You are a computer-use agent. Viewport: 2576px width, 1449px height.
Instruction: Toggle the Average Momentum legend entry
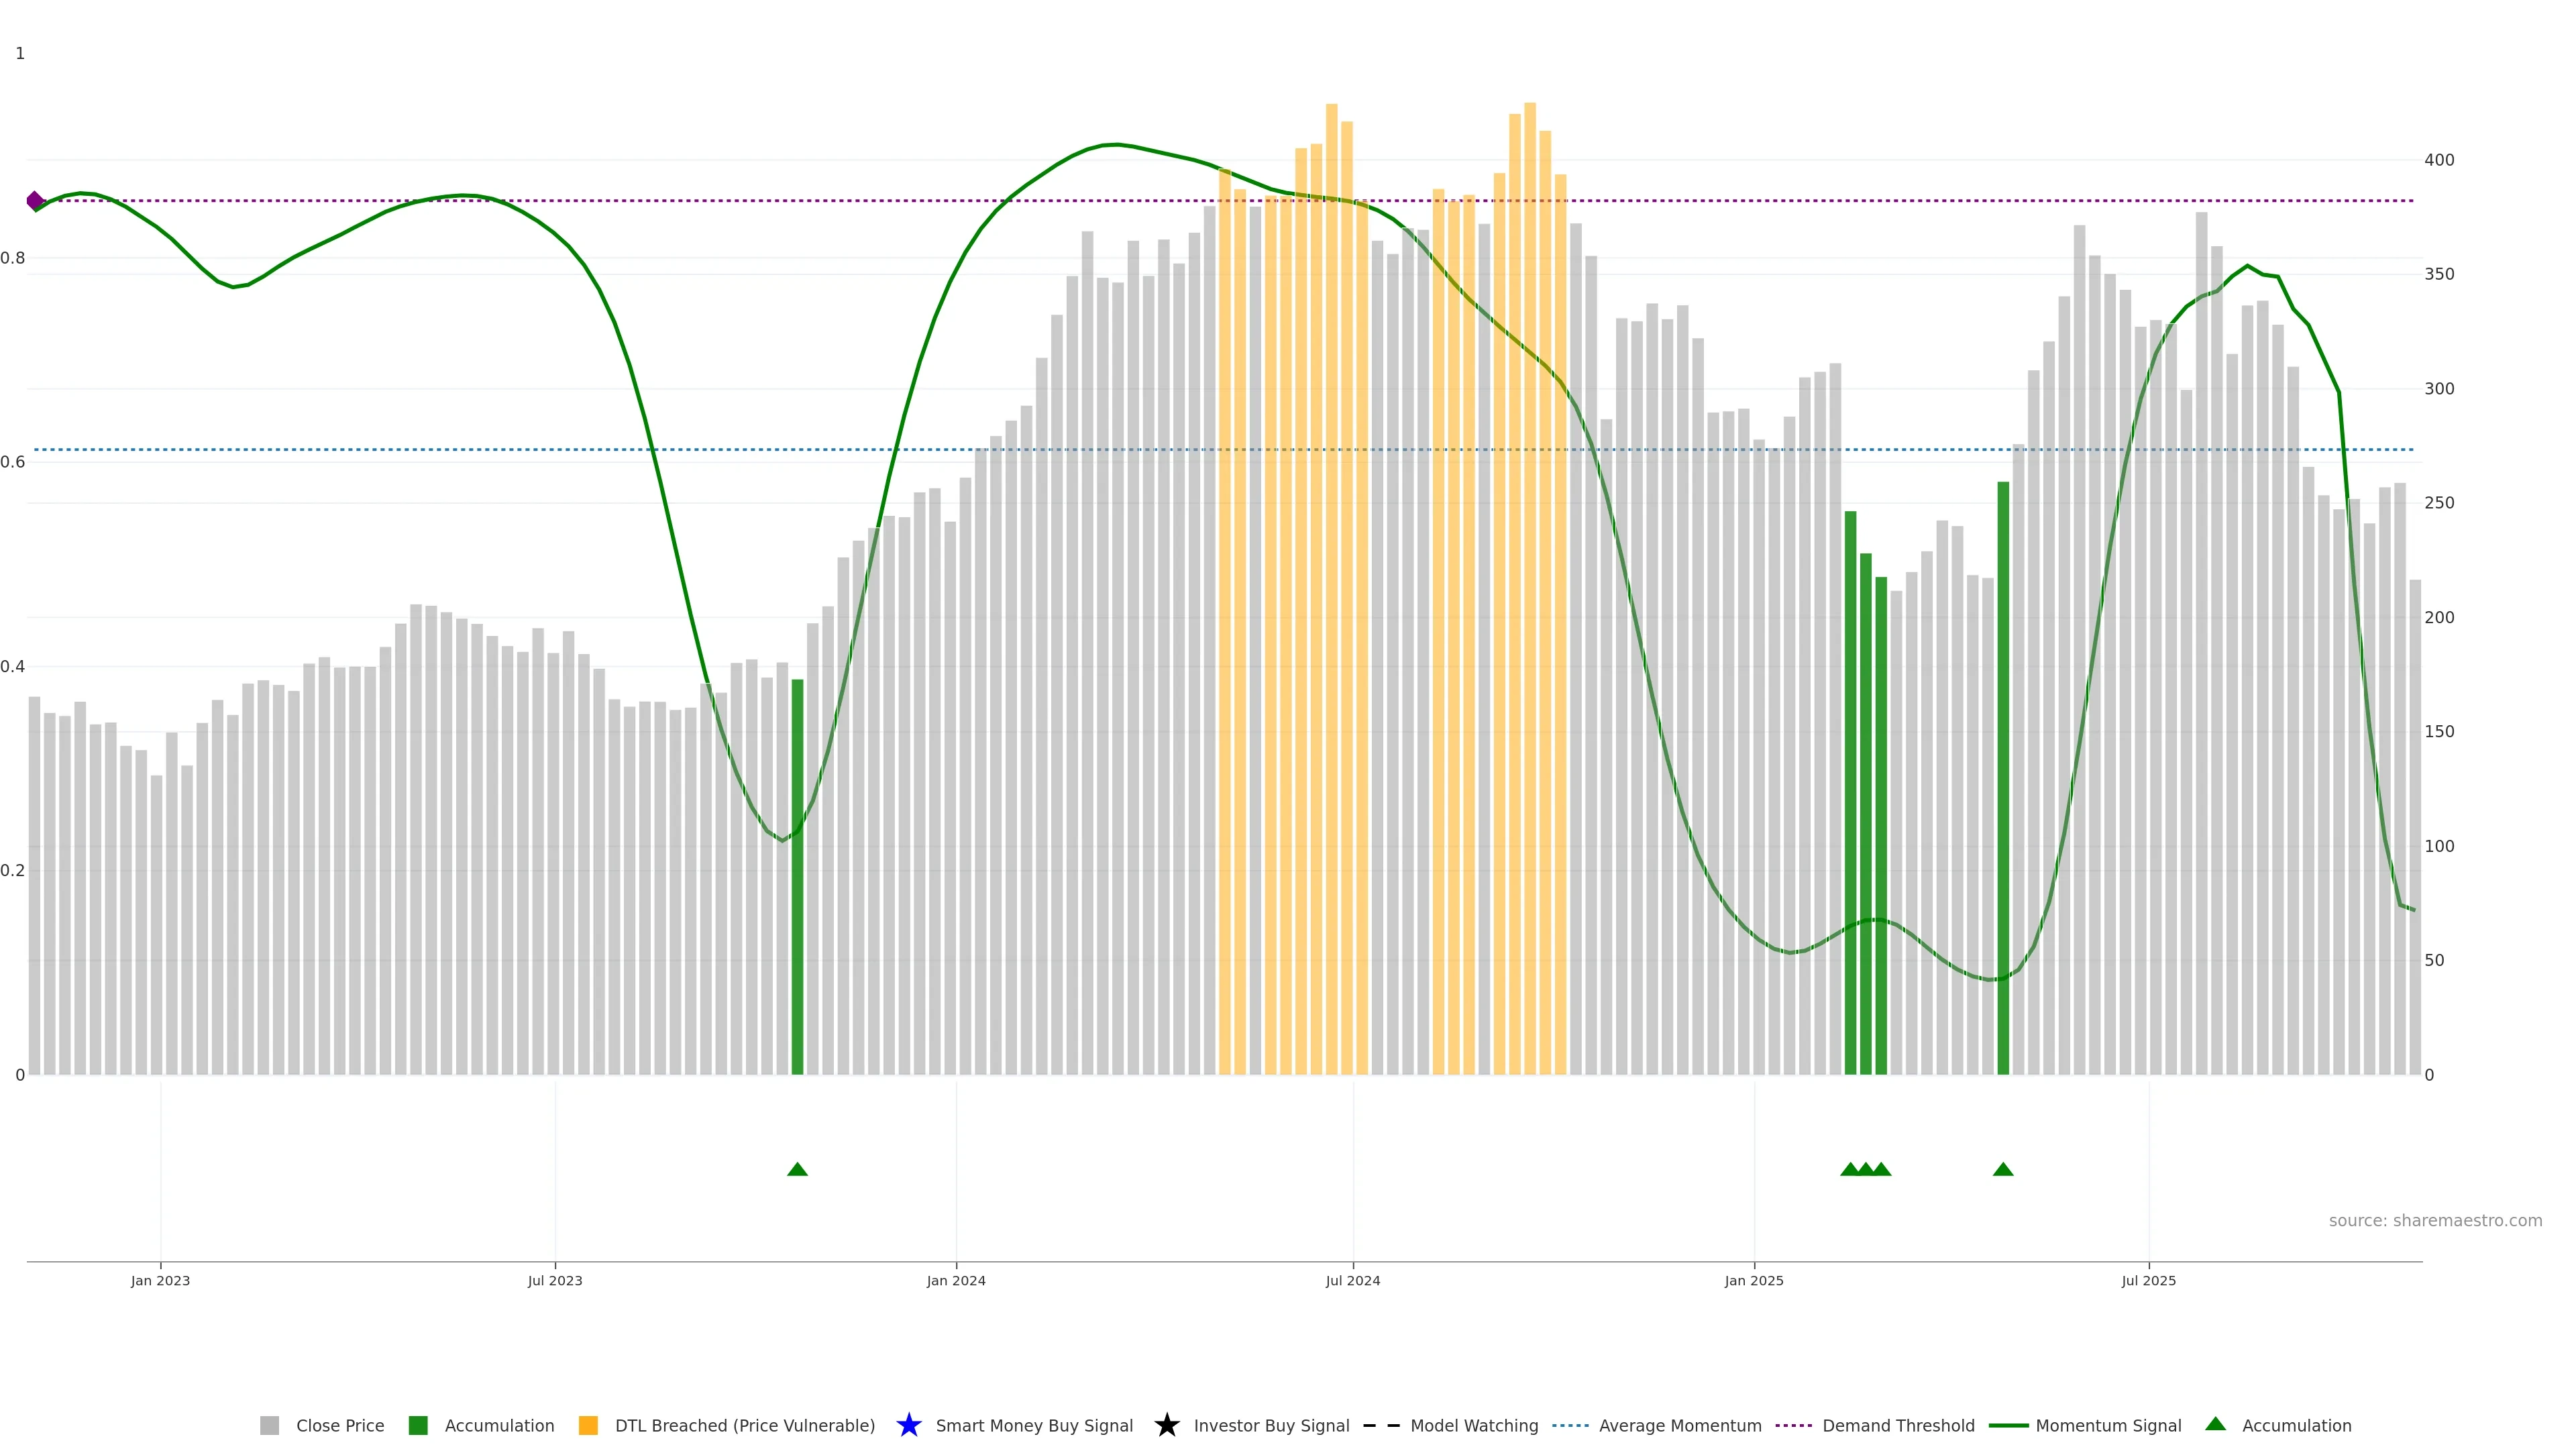1680,1425
